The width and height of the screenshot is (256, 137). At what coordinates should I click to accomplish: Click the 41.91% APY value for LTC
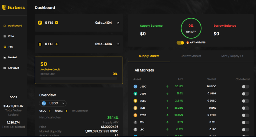tap(179, 129)
